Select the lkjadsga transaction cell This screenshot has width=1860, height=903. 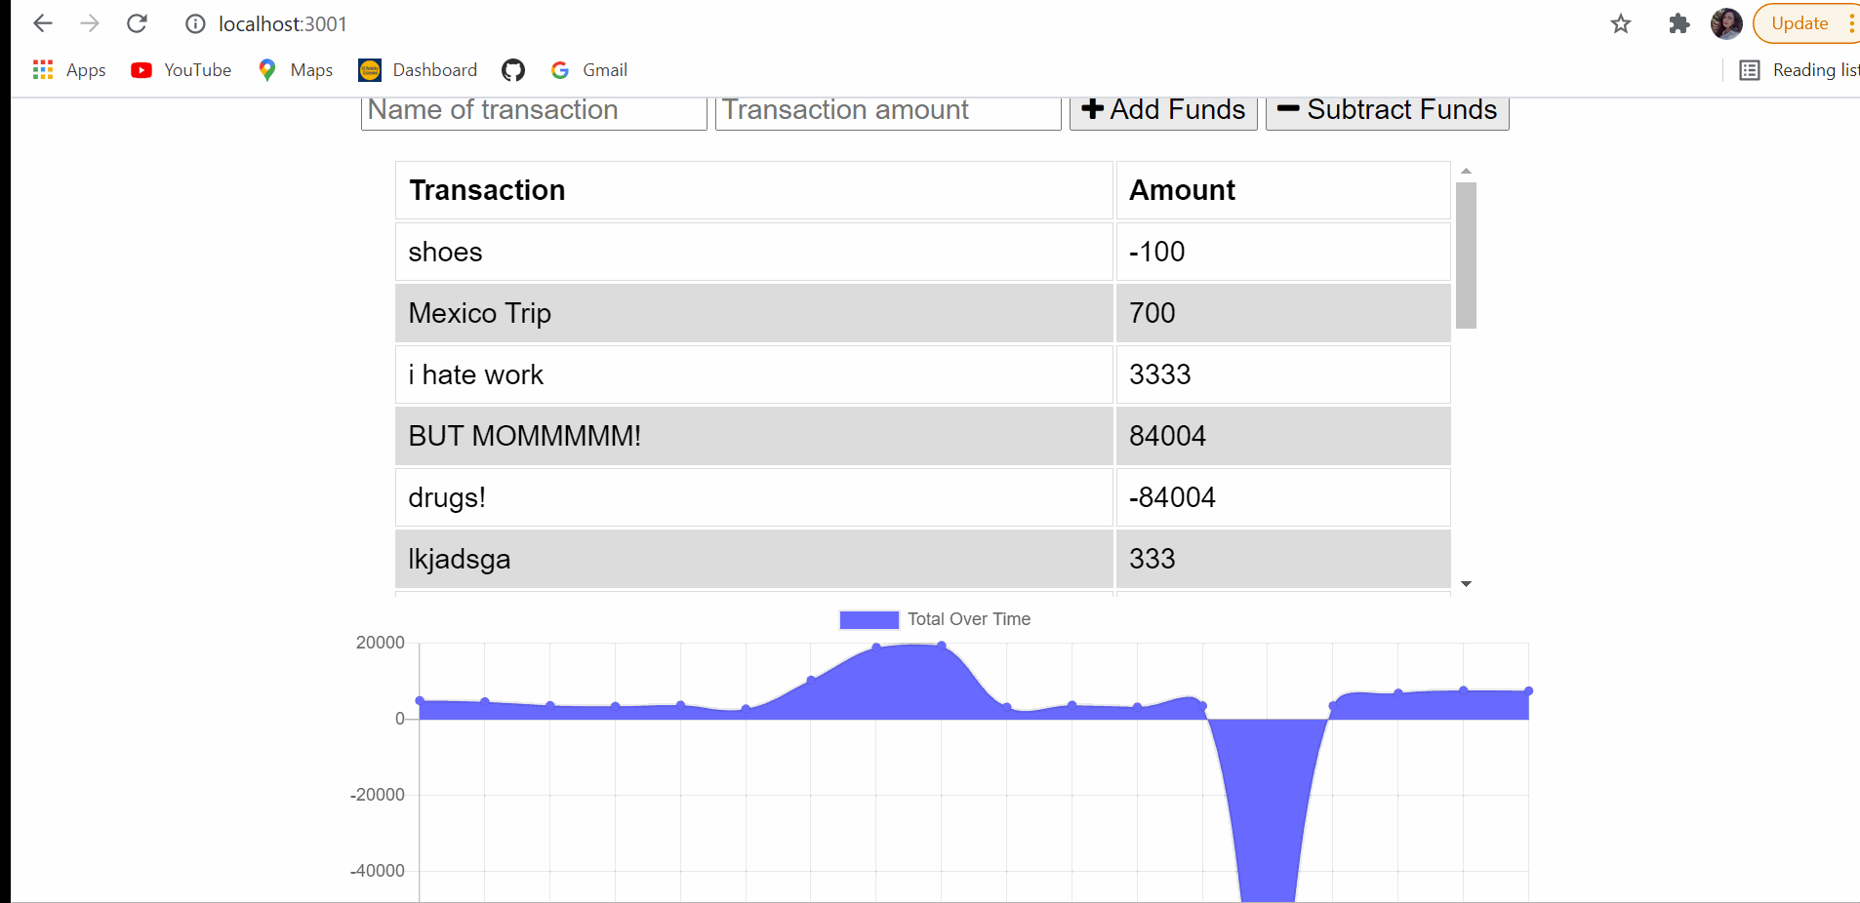pyautogui.click(x=754, y=559)
